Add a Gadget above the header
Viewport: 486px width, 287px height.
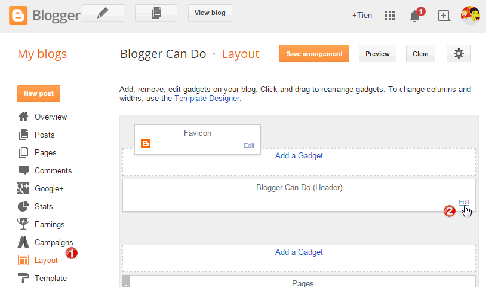(299, 155)
